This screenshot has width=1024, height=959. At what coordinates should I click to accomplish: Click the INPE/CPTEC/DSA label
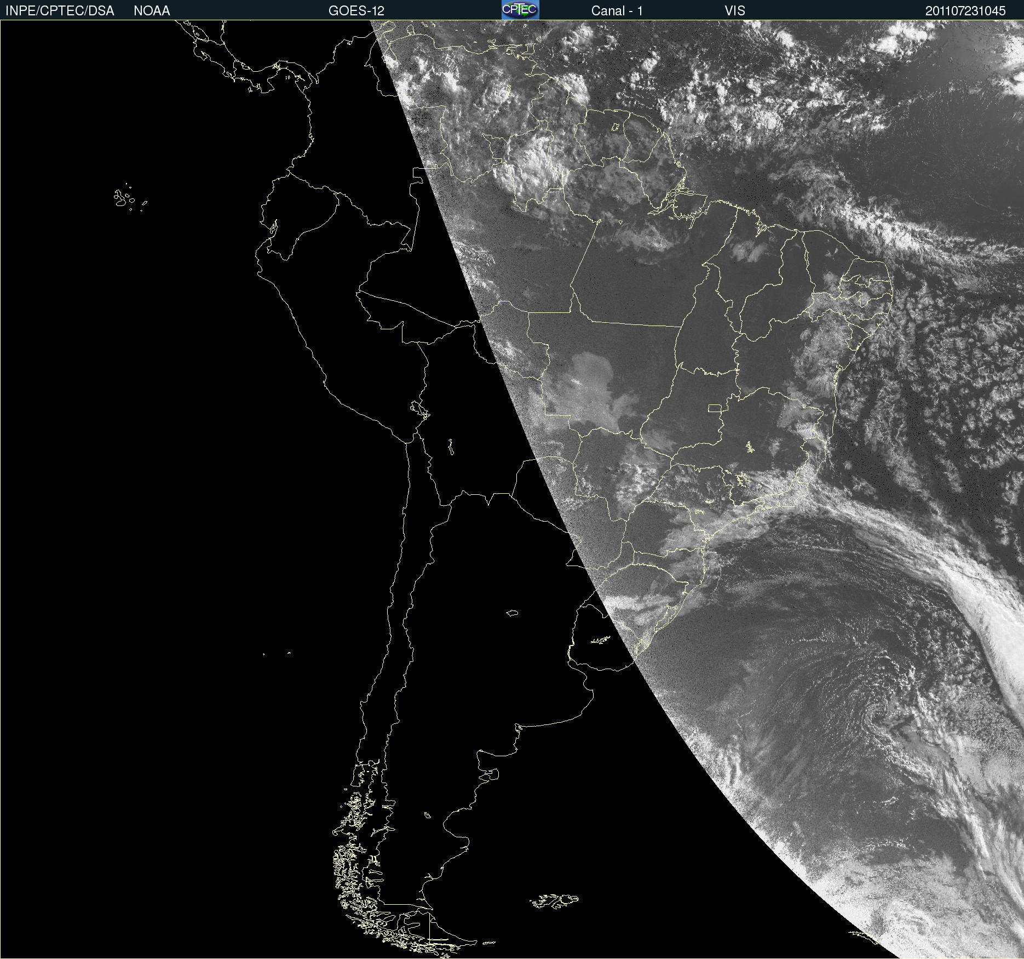(60, 11)
